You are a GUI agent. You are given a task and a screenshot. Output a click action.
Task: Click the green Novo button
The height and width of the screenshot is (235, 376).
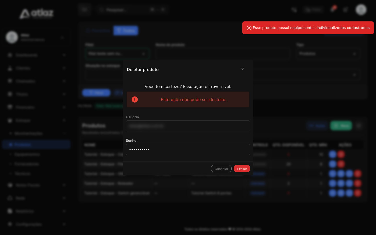[341, 126]
